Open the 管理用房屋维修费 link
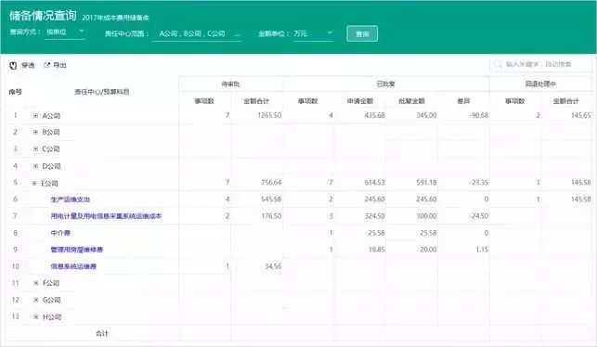Screen dimensions: 597x347 tap(77, 250)
